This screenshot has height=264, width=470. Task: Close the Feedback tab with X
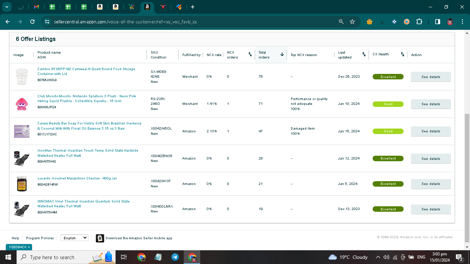[29, 247]
